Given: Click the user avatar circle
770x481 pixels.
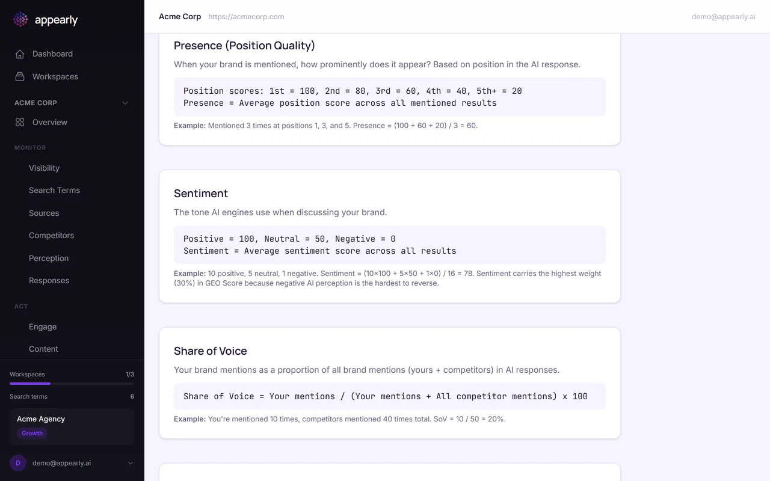Looking at the screenshot, I should coord(18,463).
